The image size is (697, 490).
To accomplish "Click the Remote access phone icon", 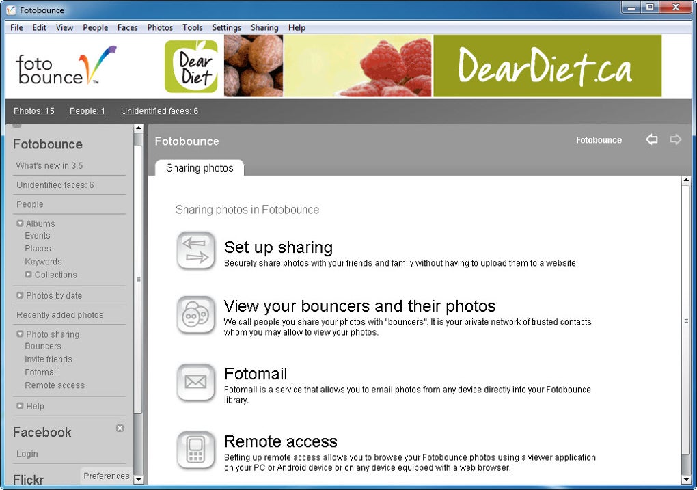I will click(195, 450).
